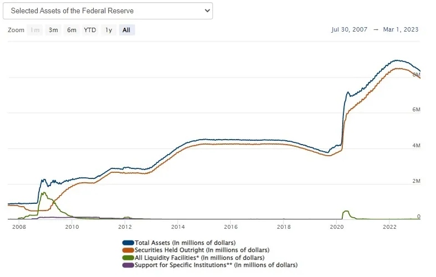Choose the YTD zoom option

pos(90,30)
